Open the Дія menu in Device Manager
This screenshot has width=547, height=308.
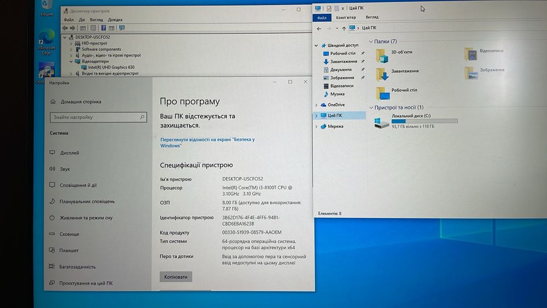tap(82, 20)
